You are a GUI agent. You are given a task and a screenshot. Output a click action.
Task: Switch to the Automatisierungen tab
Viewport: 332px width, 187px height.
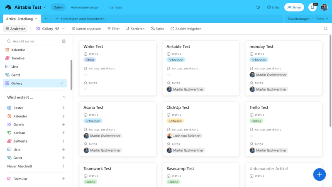coord(85,7)
